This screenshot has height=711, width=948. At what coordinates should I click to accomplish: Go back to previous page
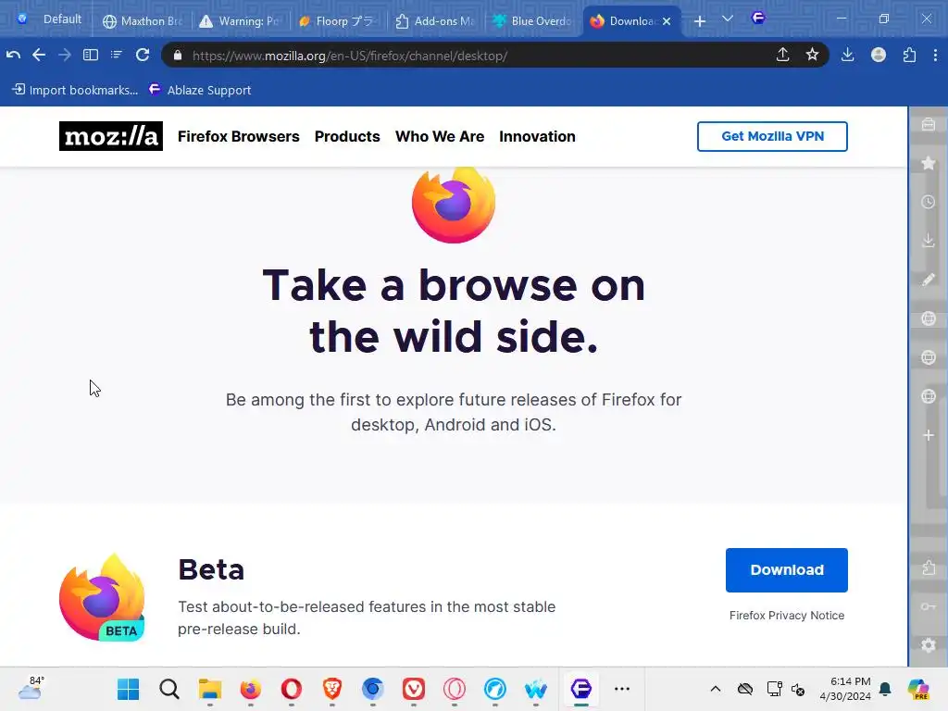(39, 55)
